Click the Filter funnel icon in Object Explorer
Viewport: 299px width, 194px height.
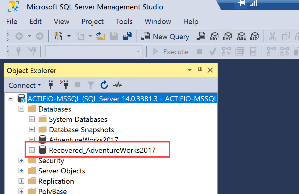91,85
